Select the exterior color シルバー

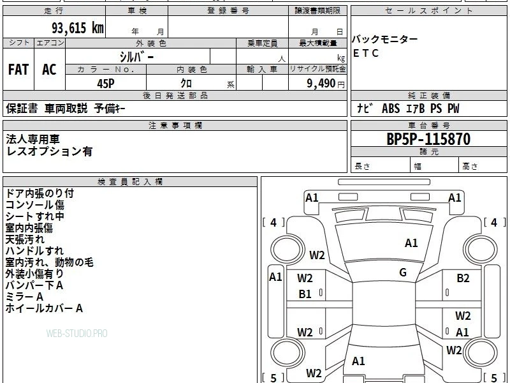tap(136, 57)
